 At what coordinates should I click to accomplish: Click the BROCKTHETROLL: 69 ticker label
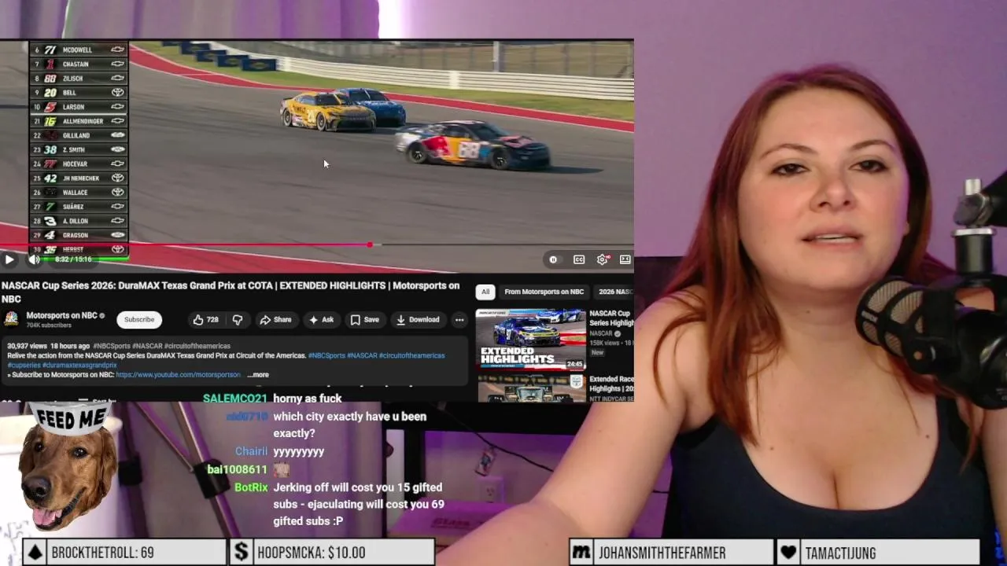tap(102, 553)
